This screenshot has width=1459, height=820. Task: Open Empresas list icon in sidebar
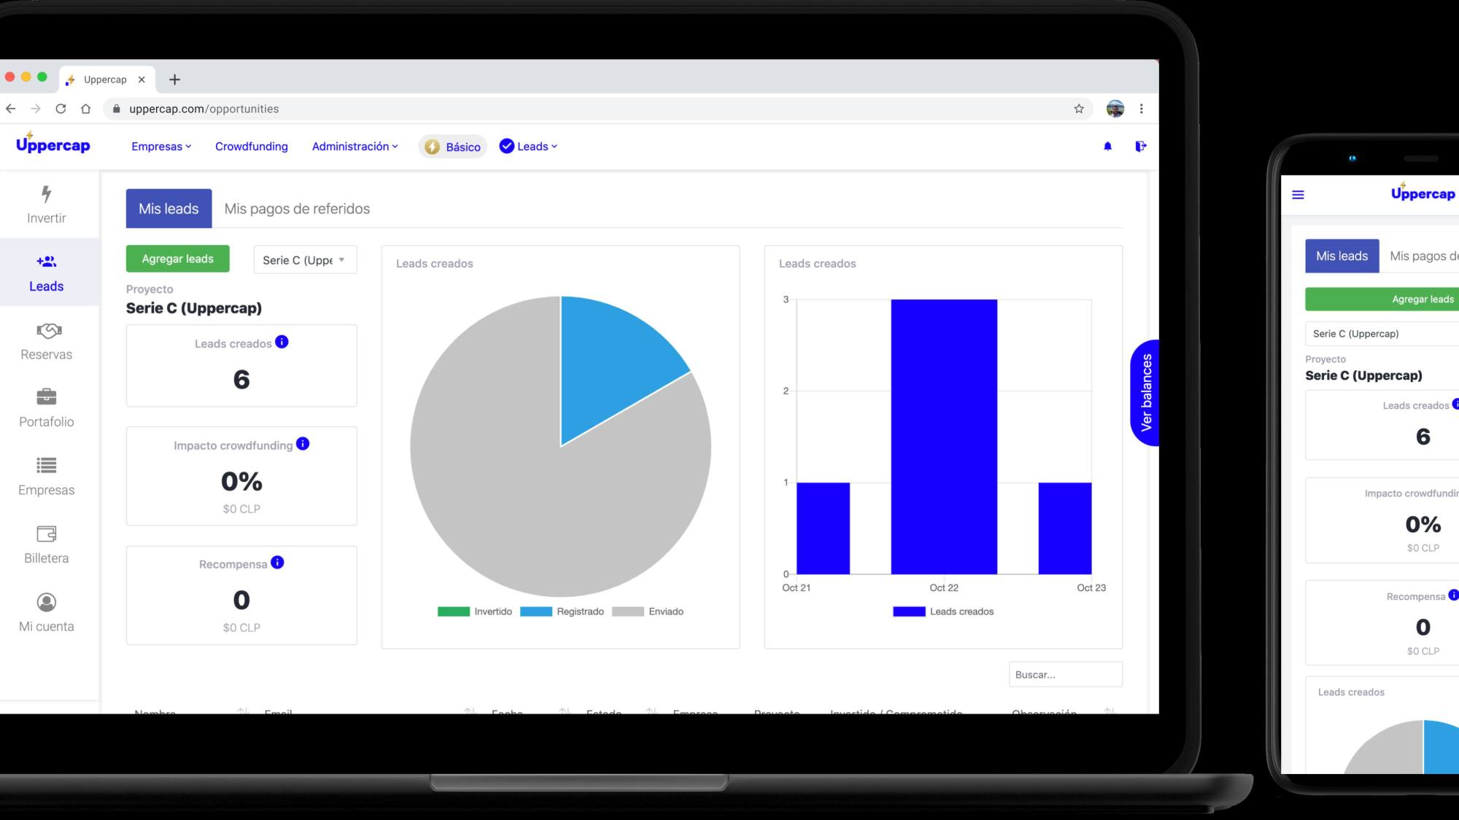pos(46,465)
